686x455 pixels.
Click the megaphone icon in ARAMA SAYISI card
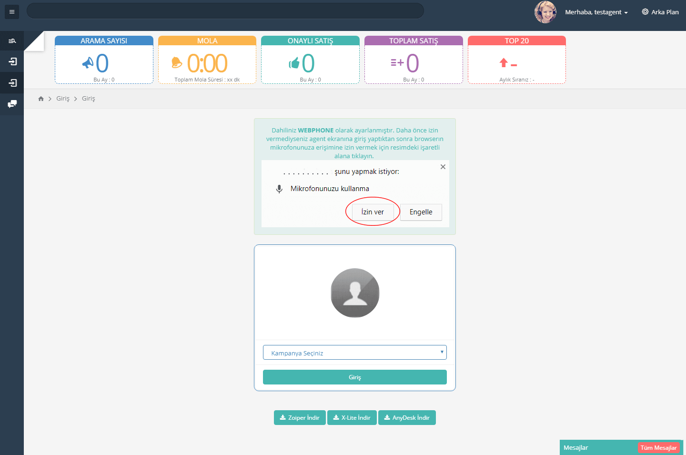(x=88, y=63)
